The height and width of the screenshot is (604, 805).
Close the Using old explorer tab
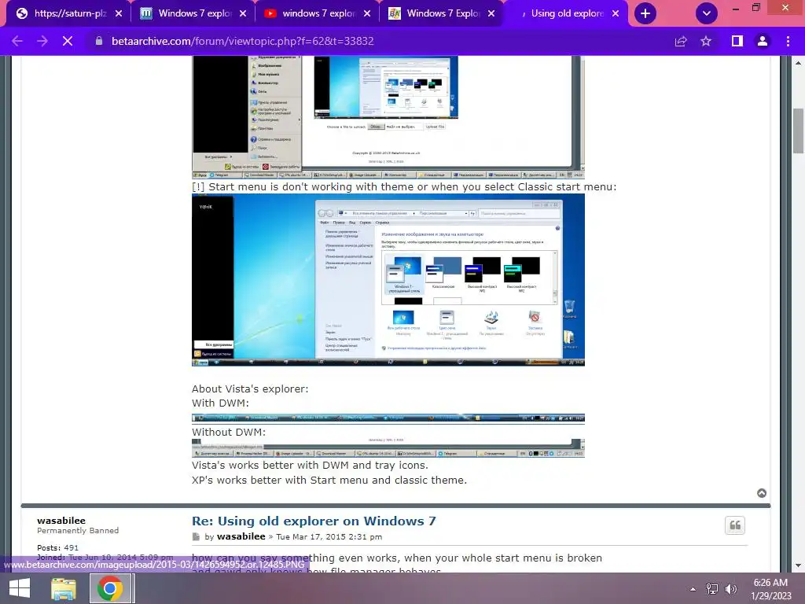(x=616, y=13)
